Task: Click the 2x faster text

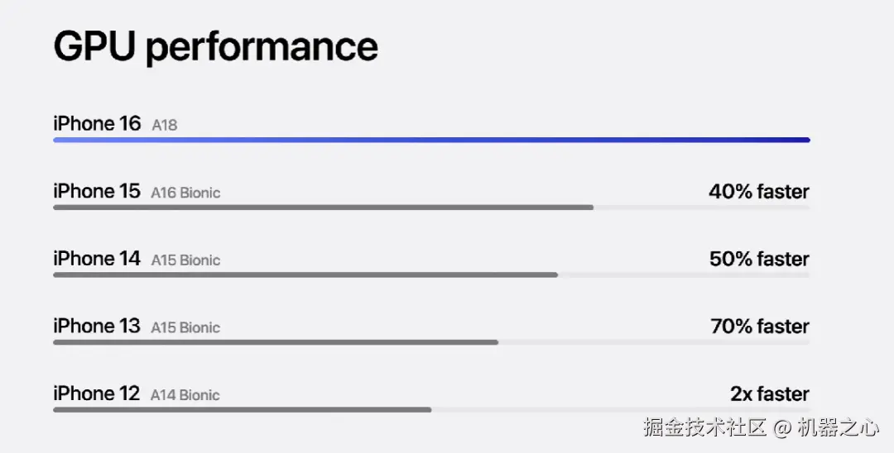Action: (770, 393)
